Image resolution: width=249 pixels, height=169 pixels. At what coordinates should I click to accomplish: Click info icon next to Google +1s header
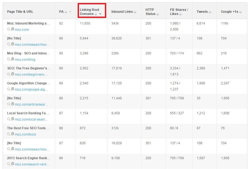[240, 12]
